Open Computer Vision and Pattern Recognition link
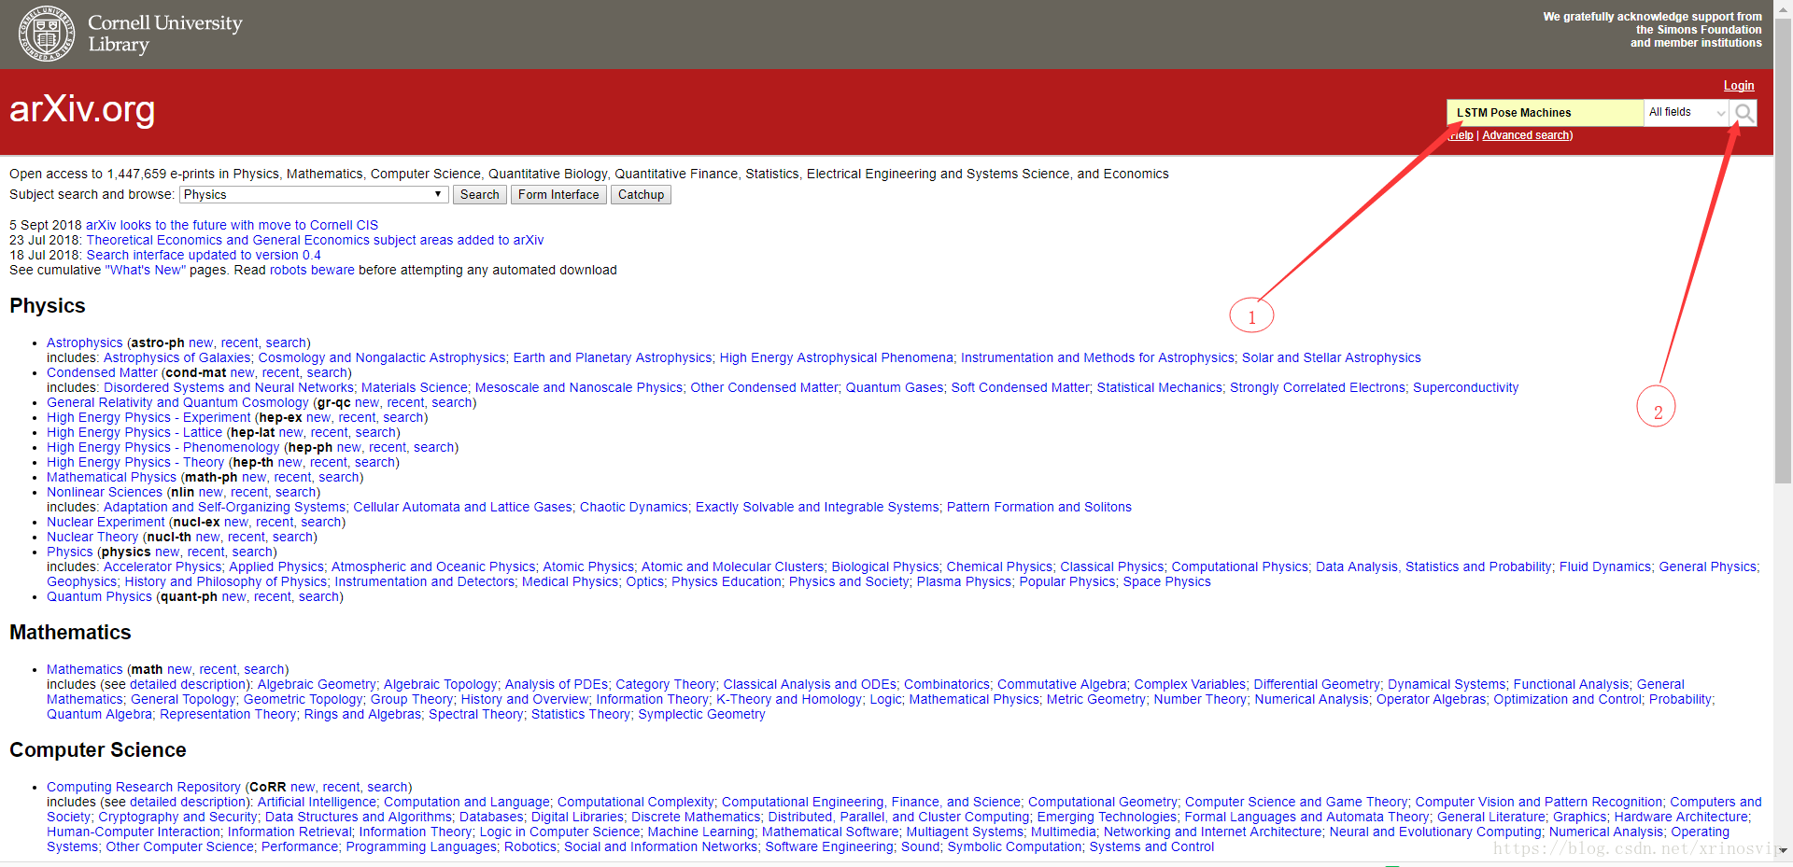Viewport: 1793px width, 867px height. coord(1539,802)
